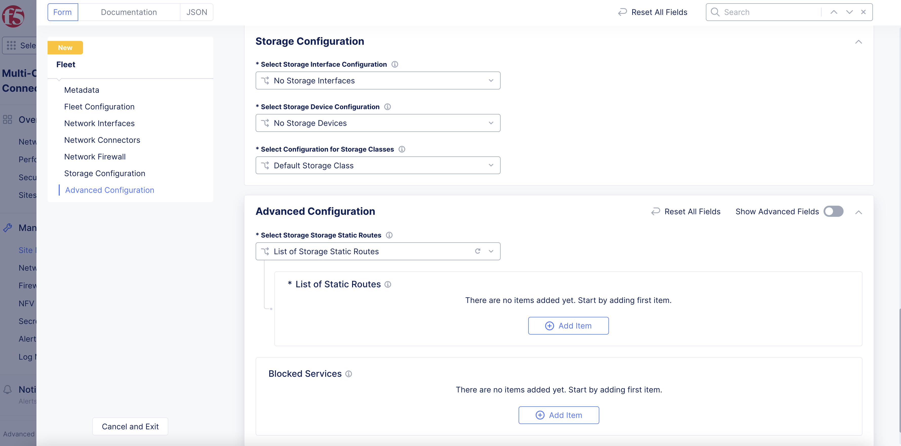901x446 pixels.
Task: Clear search with the X icon
Action: [x=863, y=12]
